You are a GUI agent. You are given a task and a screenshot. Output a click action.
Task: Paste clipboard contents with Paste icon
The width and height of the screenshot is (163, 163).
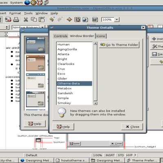[42, 20]
